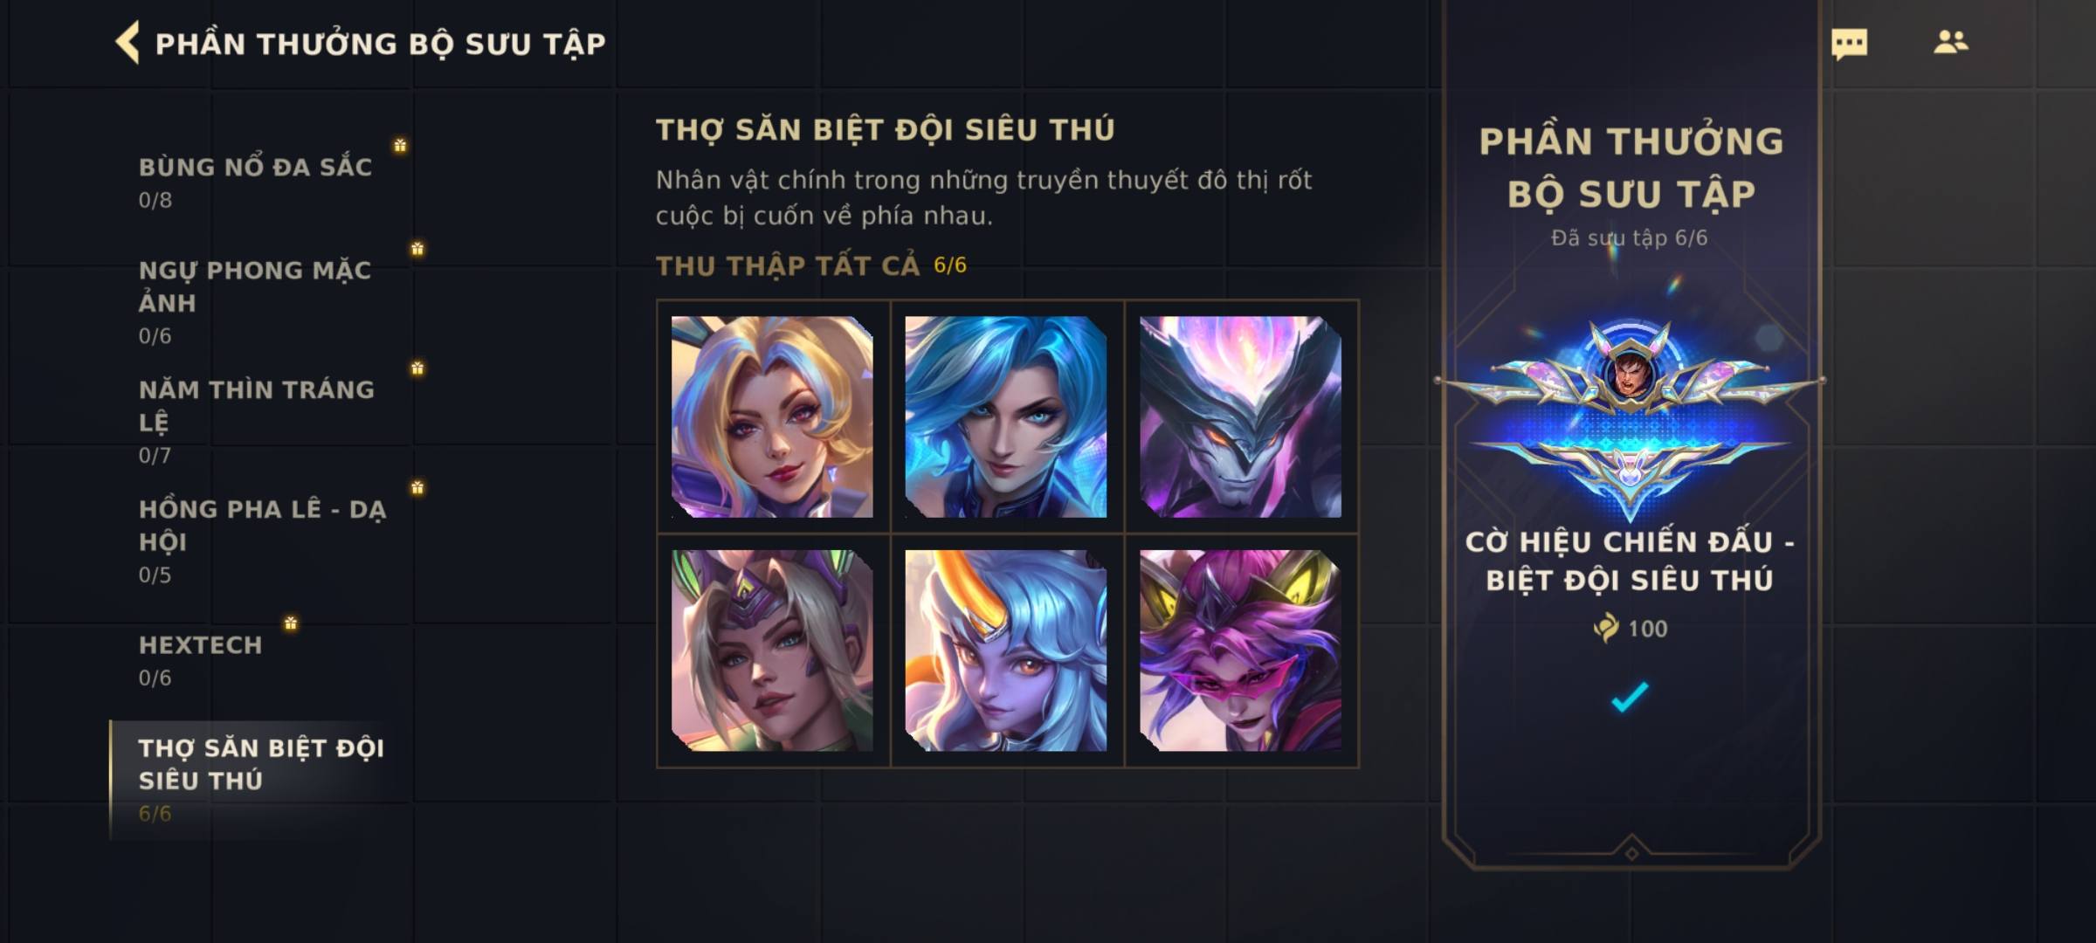This screenshot has height=943, width=2096.
Task: Click the blue claimed checkmark
Action: click(1630, 697)
